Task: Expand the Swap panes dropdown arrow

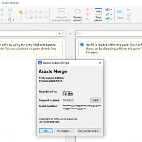Action: [x=101, y=21]
